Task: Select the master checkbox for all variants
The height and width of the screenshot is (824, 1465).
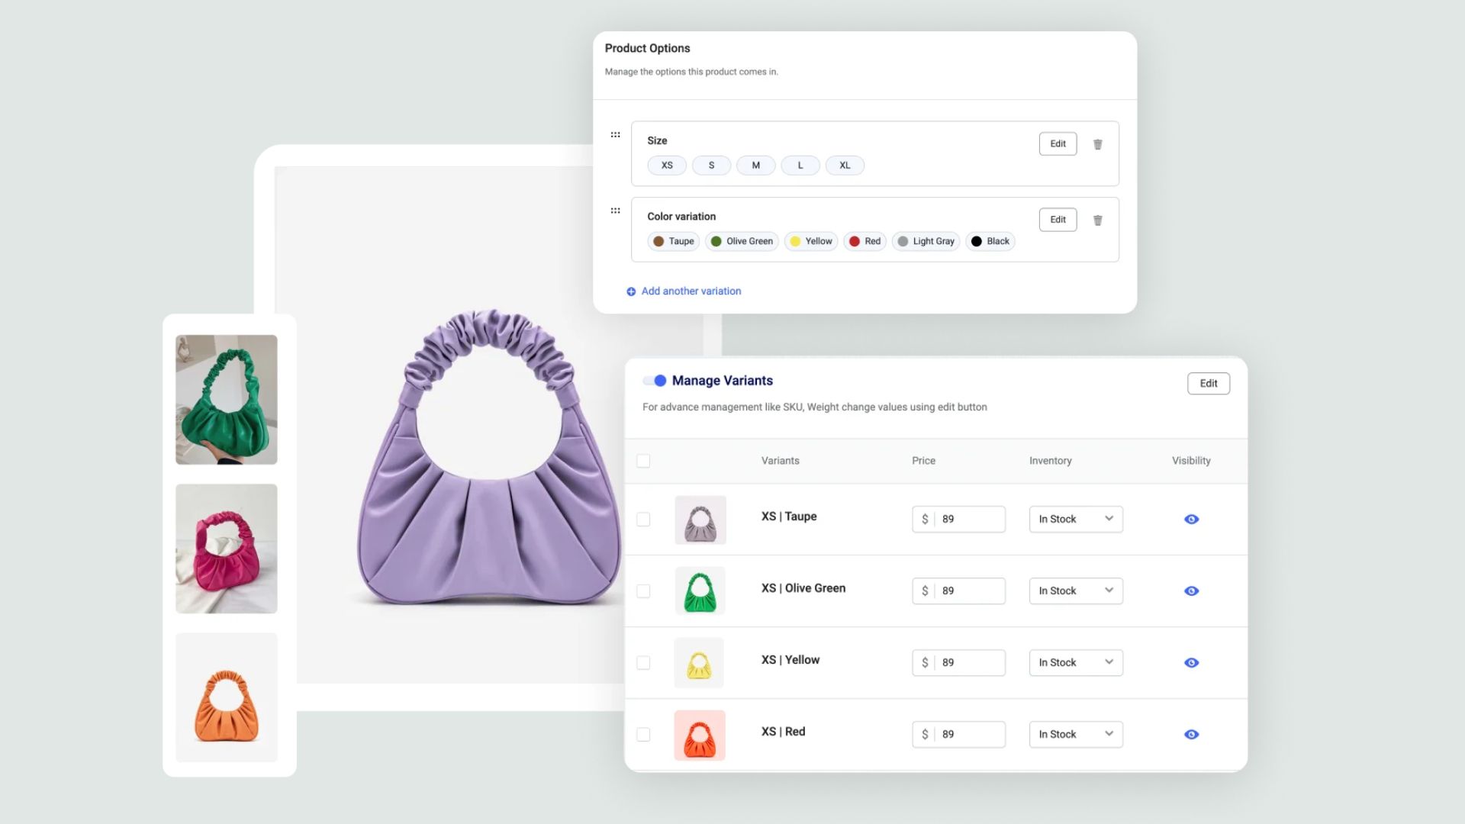Action: point(643,460)
